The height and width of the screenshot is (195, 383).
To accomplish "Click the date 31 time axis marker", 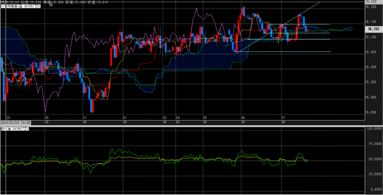I will [85, 118].
